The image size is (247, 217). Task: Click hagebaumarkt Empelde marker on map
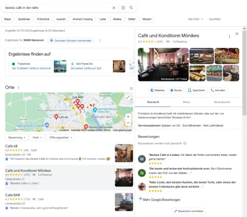47,125
